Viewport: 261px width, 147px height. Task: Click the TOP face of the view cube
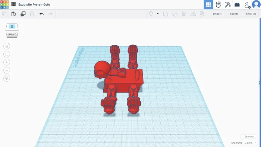point(12,26)
